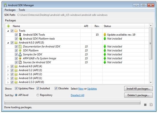Uncheck Android SDK Tools checkbox

[x=16, y=35]
